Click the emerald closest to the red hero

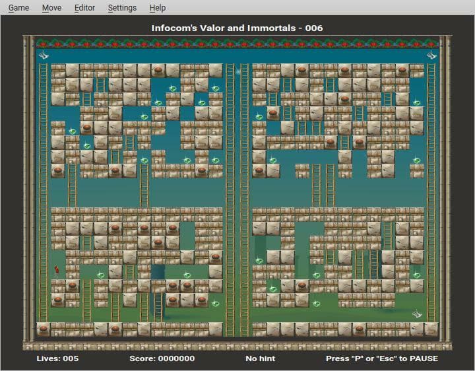pos(101,275)
